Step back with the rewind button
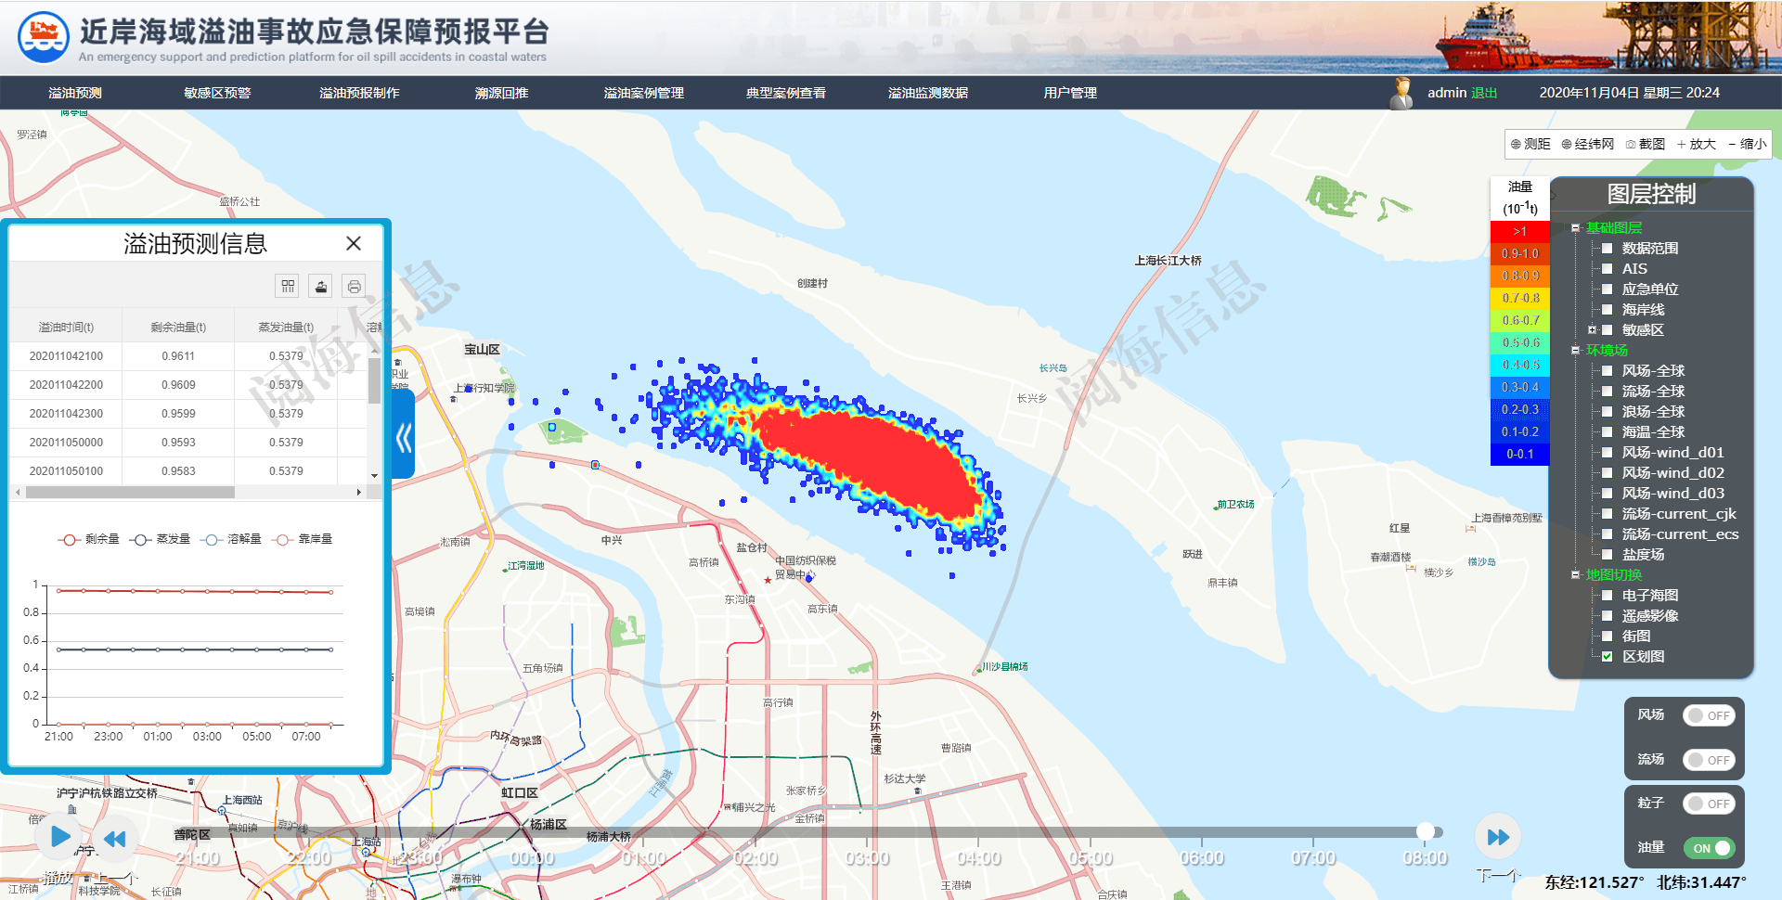 coord(115,839)
